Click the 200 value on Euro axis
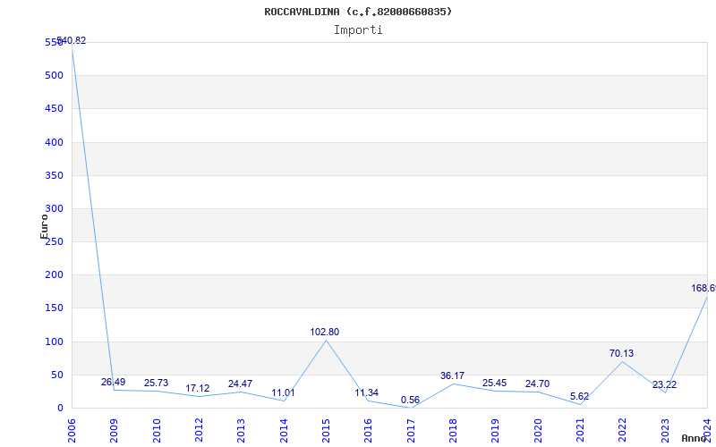The image size is (716, 447). (55, 275)
